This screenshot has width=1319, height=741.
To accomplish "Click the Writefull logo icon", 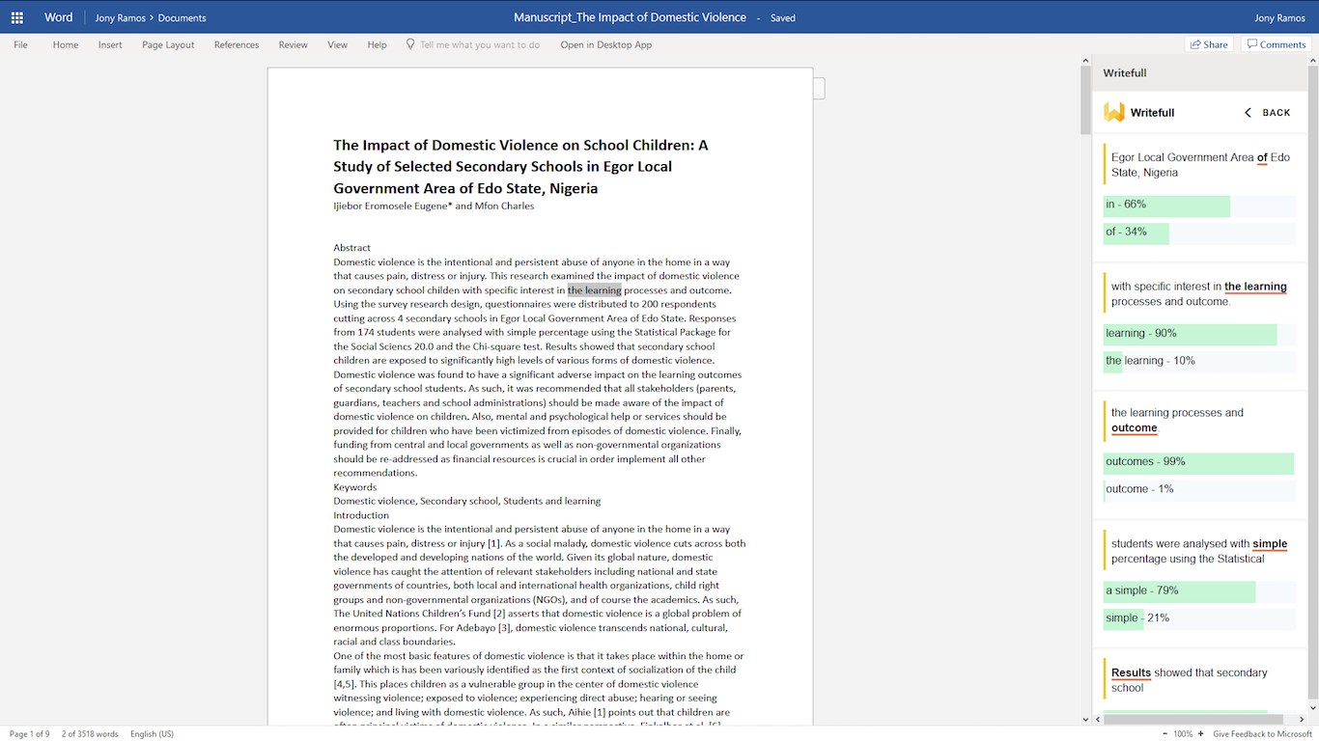I will (x=1114, y=112).
